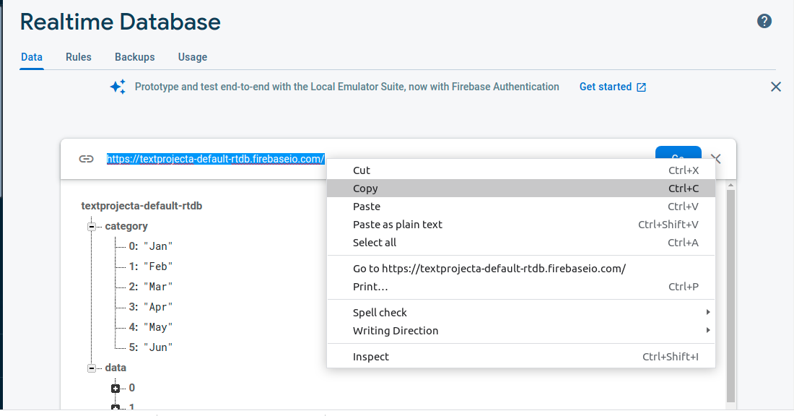Choose Select all from the context menu
The width and height of the screenshot is (794, 416).
coord(521,243)
